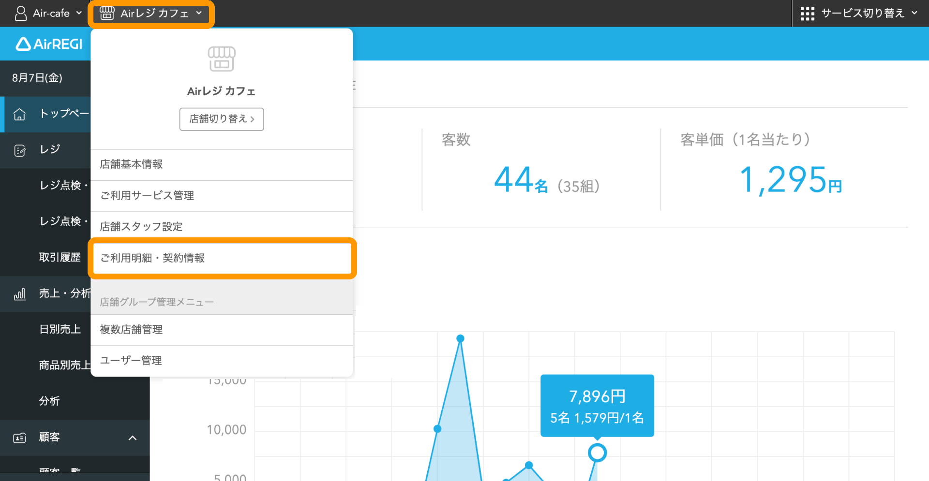Click the store icon in the top bar

click(x=107, y=13)
